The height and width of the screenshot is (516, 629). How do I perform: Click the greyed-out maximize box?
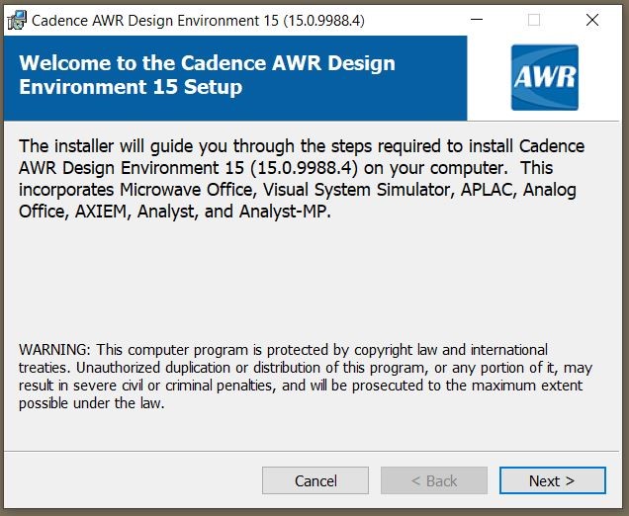(533, 19)
